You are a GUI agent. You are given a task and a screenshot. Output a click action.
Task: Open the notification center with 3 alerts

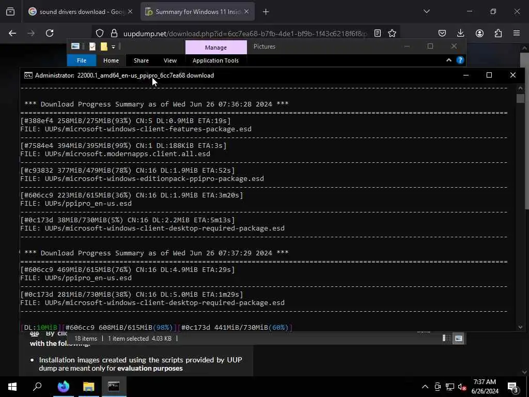pyautogui.click(x=513, y=387)
